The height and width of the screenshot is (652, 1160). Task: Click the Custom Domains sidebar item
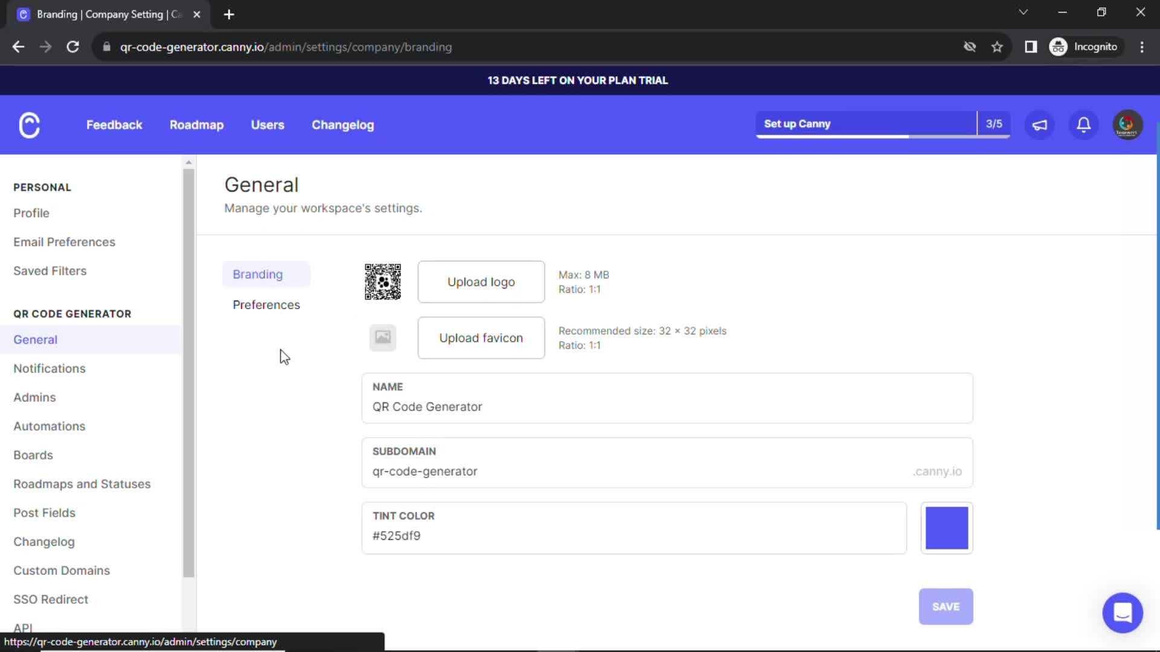(62, 570)
